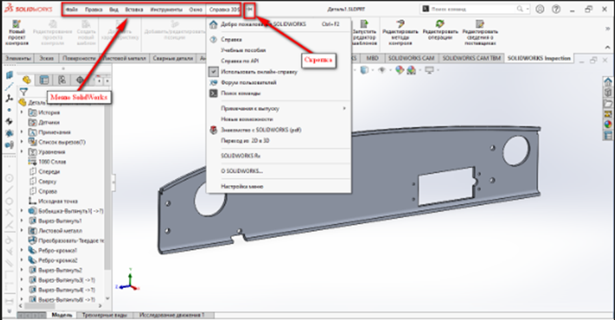Switch to the Трехмерные виды bottom tab

[x=104, y=315]
